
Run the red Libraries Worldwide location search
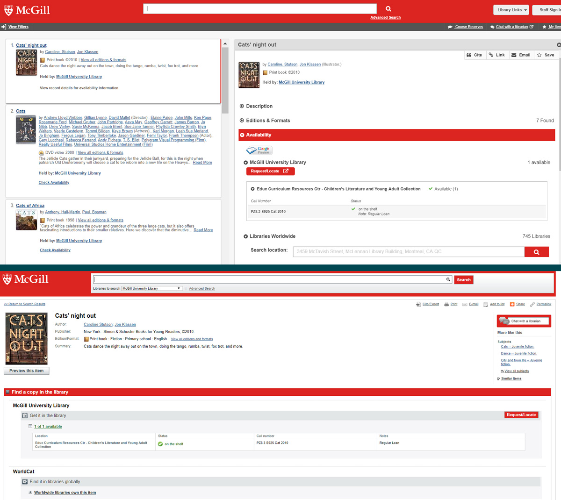point(536,252)
